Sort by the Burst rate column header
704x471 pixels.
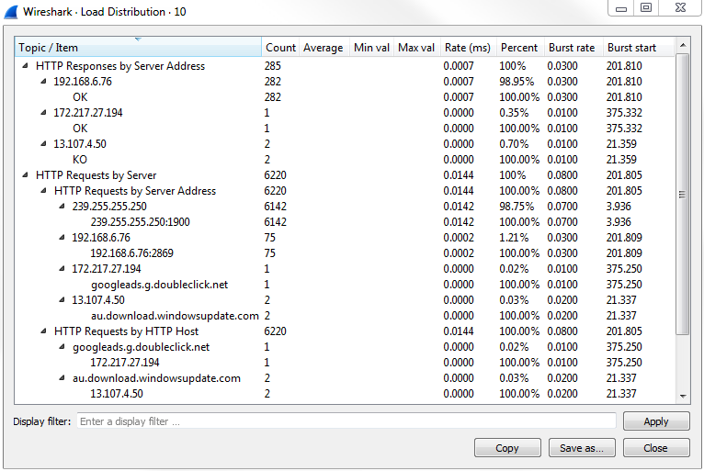pos(572,47)
